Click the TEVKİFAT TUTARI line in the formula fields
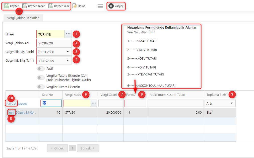 pyautogui.click(x=146, y=74)
